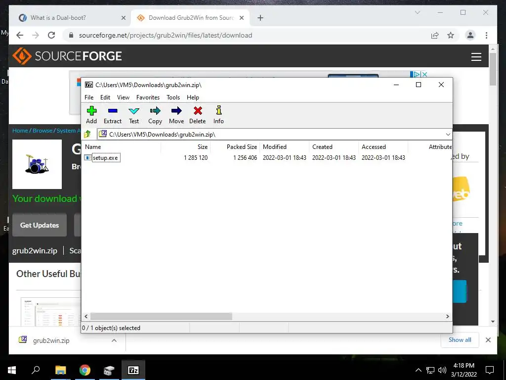Open the Tools menu in 7-Zip
The width and height of the screenshot is (506, 380).
173,97
